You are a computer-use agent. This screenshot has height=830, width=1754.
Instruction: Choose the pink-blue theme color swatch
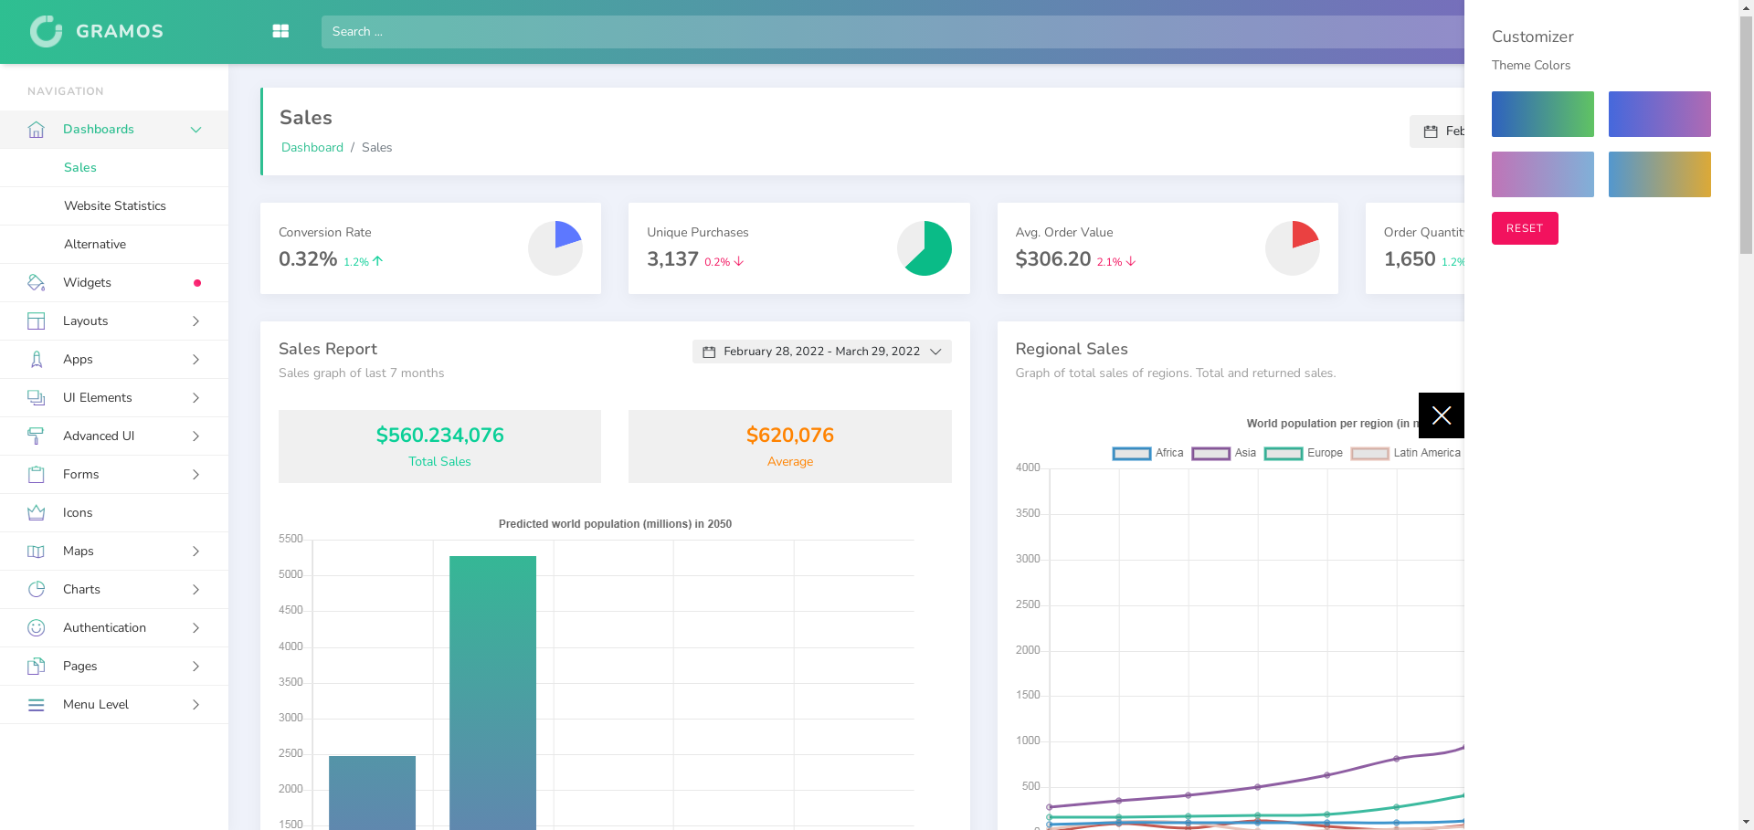[1543, 174]
